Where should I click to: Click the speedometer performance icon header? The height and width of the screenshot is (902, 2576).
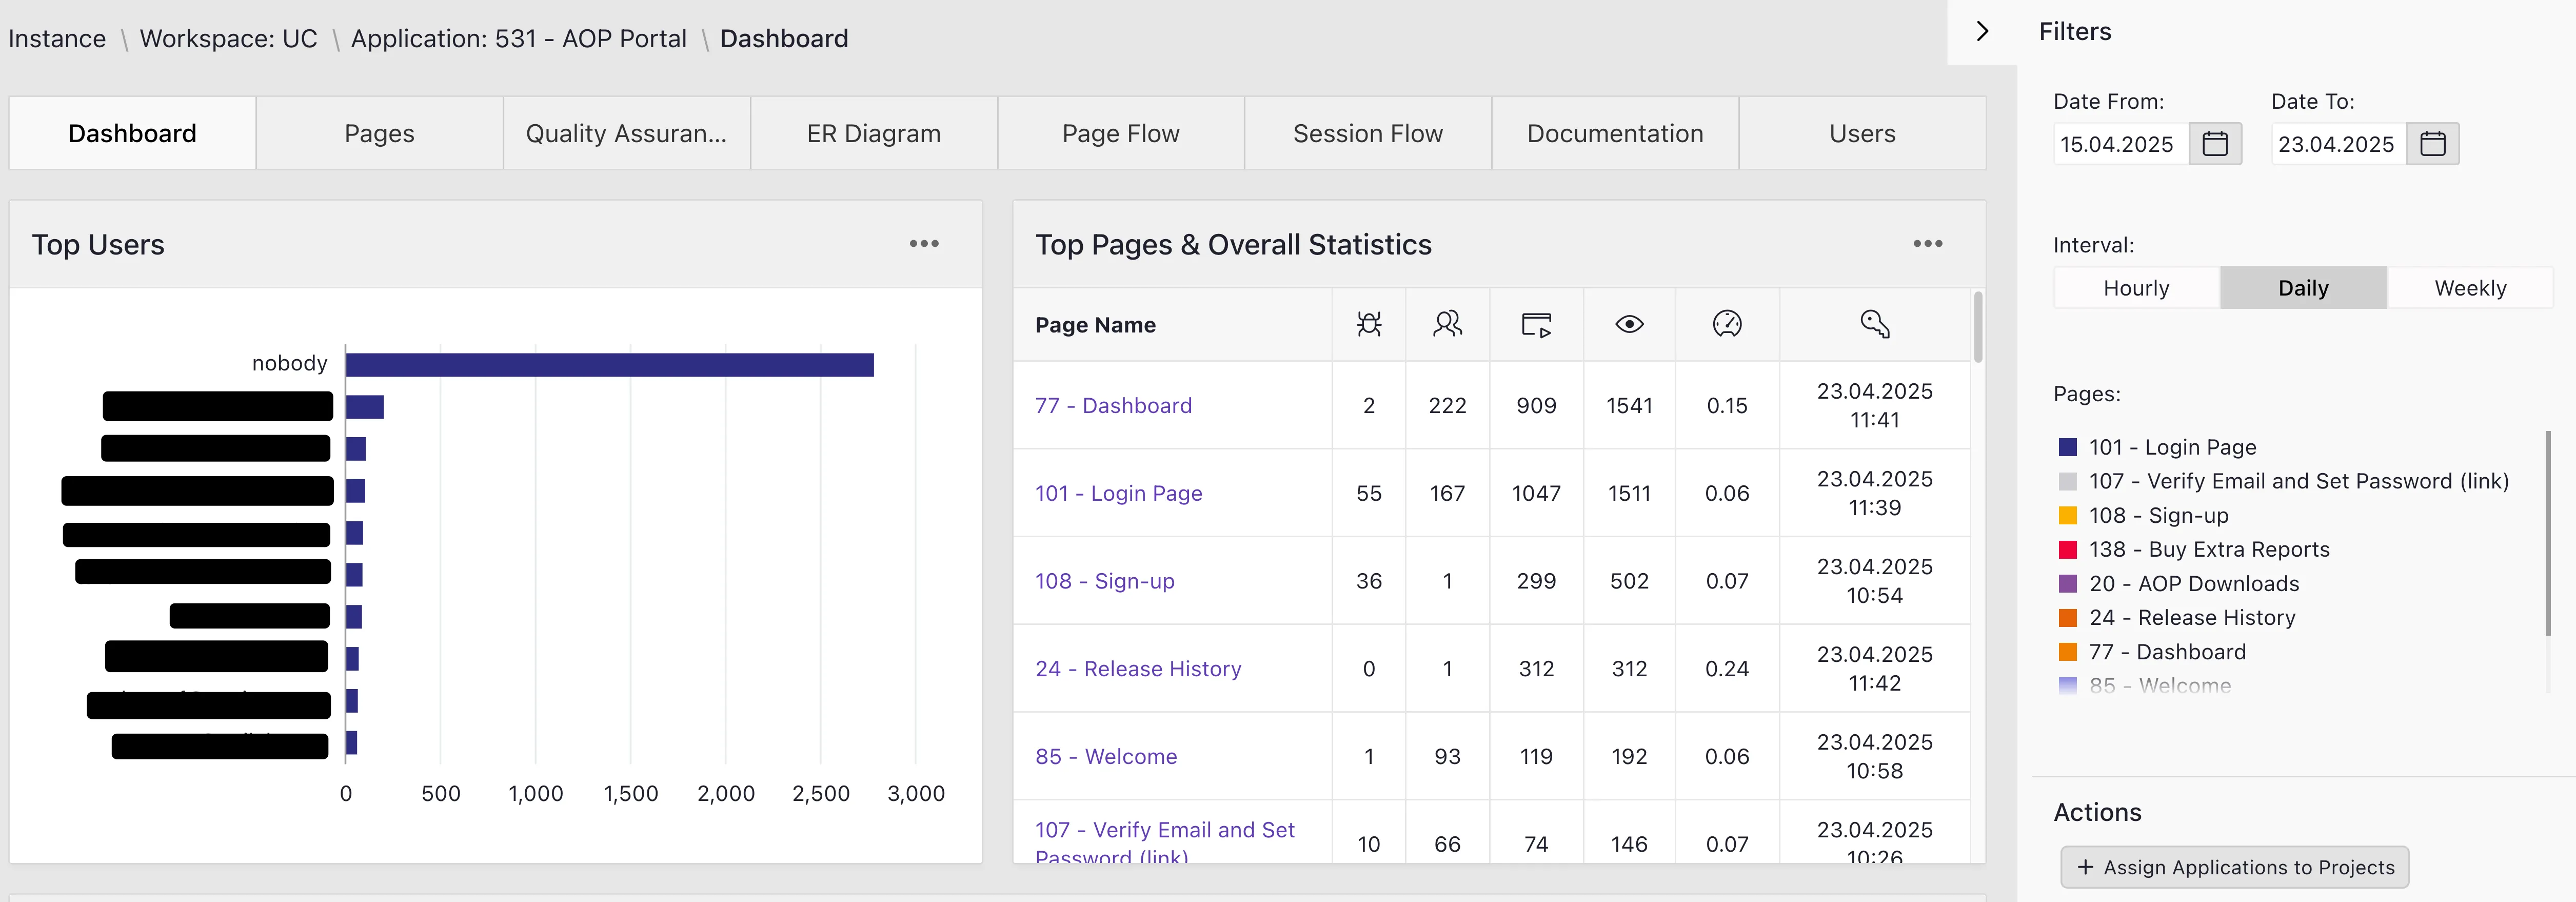1727,323
